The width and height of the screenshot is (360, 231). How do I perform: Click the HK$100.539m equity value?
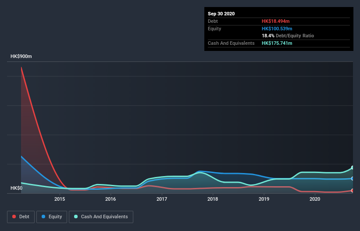(277, 29)
